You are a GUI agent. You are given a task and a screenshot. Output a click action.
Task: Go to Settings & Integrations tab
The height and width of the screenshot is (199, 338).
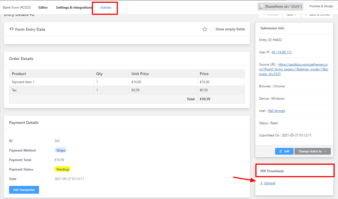pyautogui.click(x=74, y=8)
